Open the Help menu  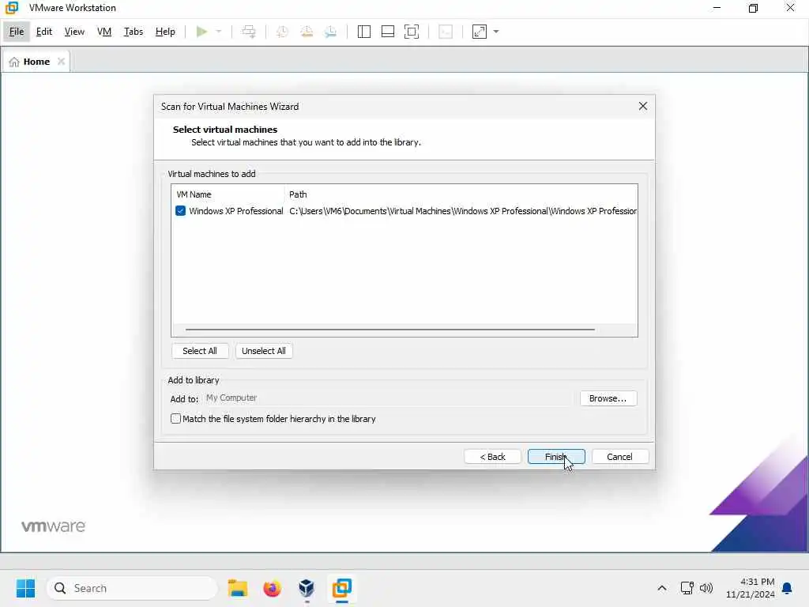(165, 32)
